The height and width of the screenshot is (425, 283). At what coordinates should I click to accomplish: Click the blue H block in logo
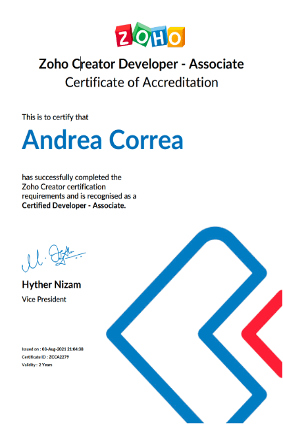pos(159,36)
